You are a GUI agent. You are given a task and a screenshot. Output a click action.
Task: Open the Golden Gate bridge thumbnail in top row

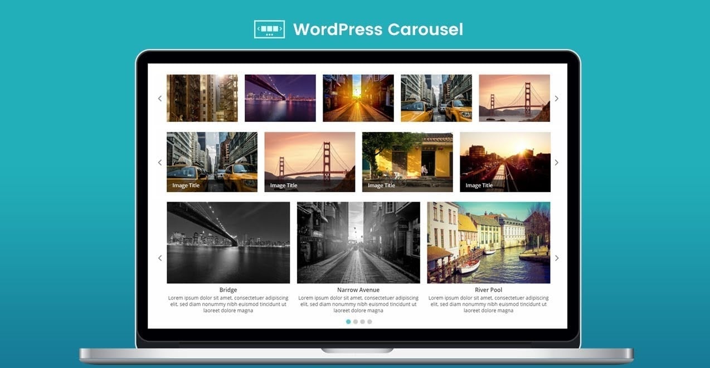514,98
